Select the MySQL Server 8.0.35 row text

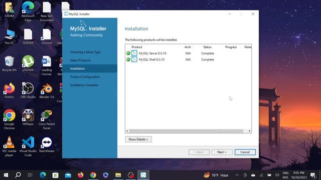tap(152, 53)
